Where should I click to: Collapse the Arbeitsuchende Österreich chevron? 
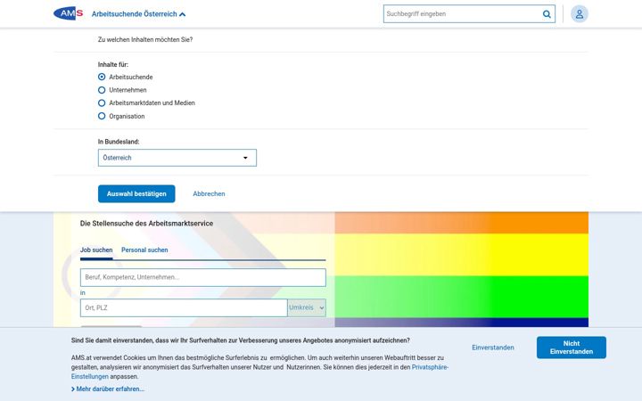183,14
